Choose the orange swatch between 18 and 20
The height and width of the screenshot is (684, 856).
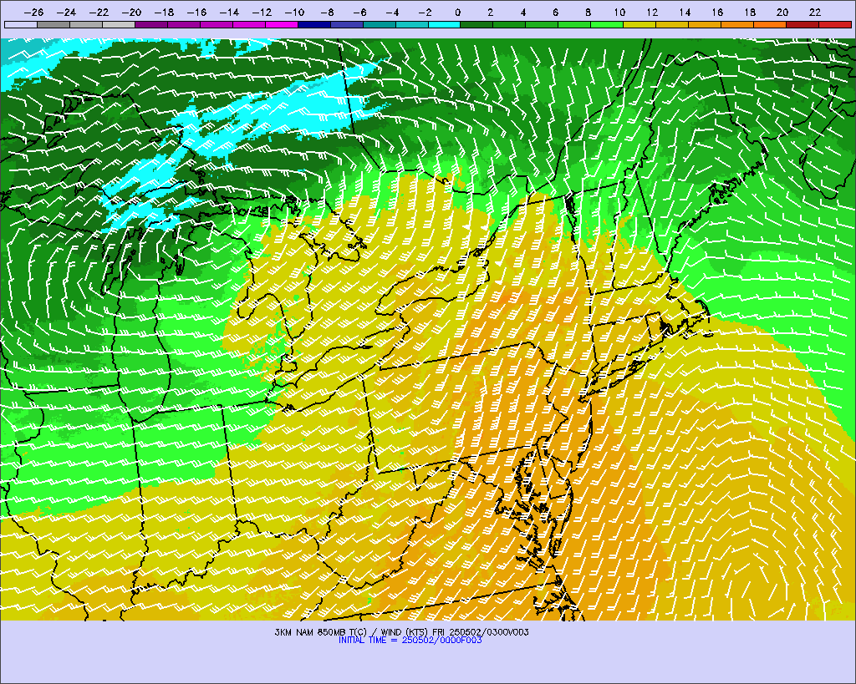pos(770,24)
